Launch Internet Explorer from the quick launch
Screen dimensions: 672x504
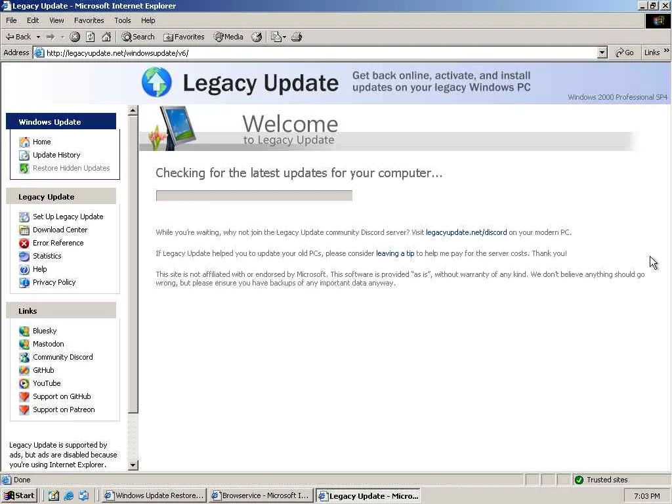(x=68, y=496)
